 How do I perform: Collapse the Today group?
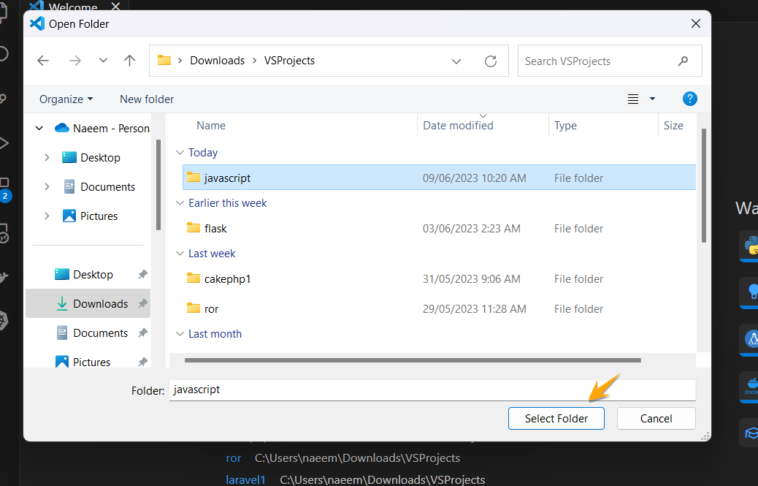180,152
